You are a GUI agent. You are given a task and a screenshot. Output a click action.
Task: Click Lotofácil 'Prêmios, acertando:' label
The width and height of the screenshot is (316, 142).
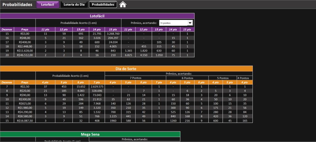pos(143,23)
